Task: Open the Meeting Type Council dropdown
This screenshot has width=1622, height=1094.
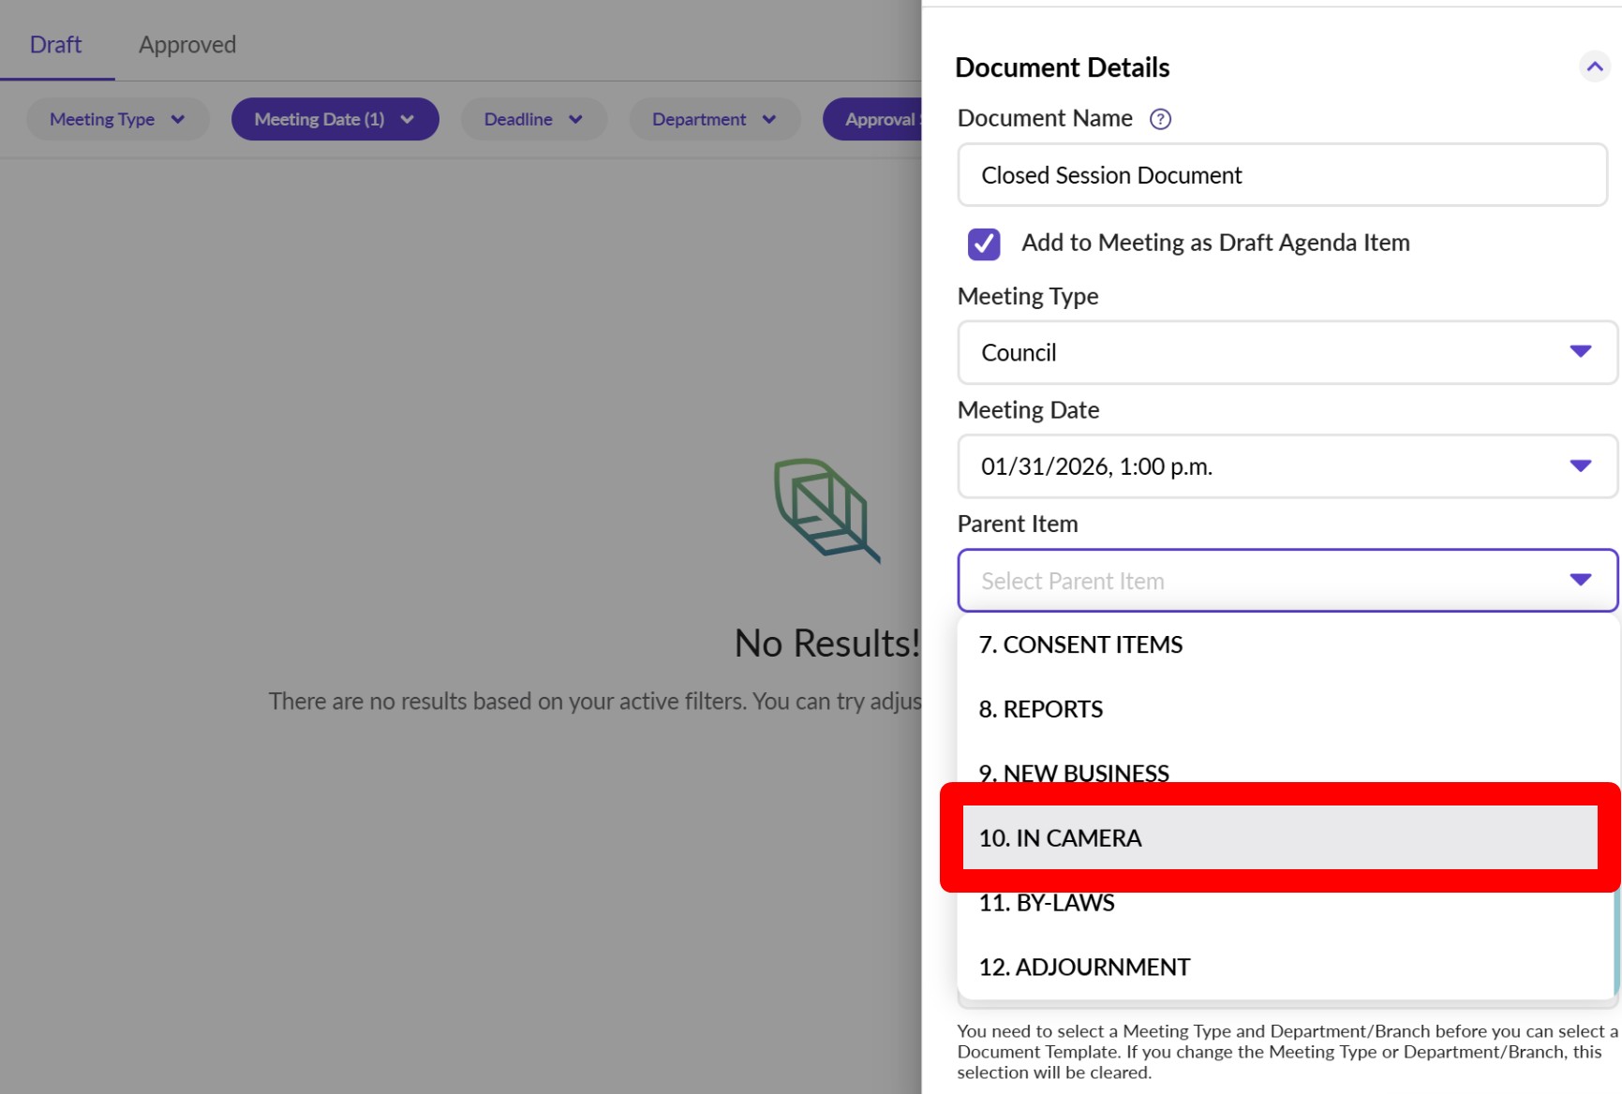Action: (x=1287, y=352)
